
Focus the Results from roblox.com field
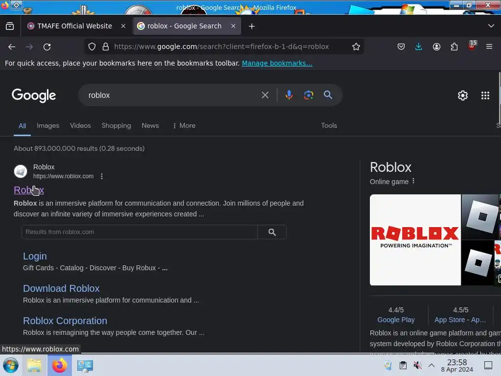139,232
